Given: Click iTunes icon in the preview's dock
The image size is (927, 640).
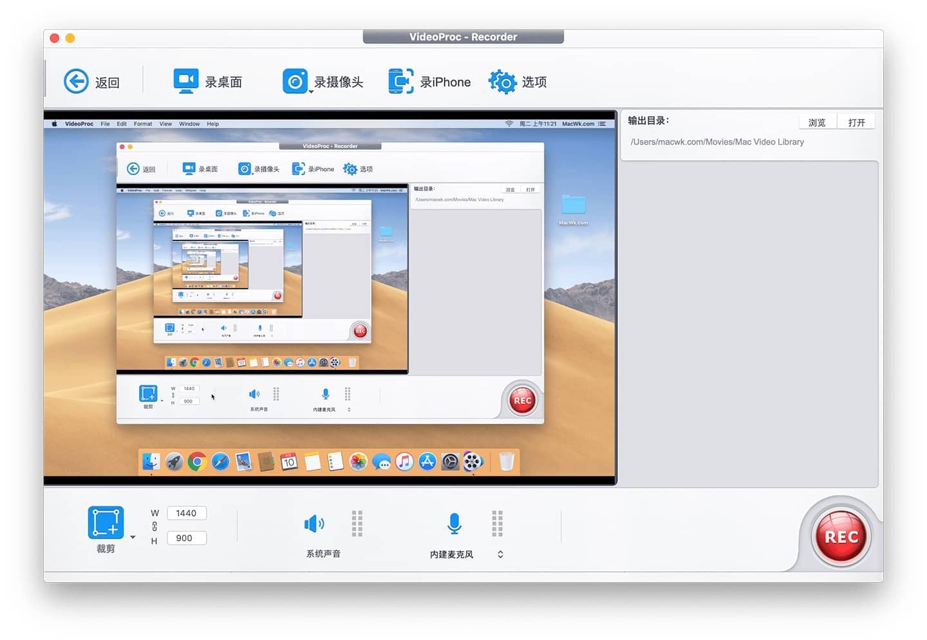Looking at the screenshot, I should pos(404,461).
